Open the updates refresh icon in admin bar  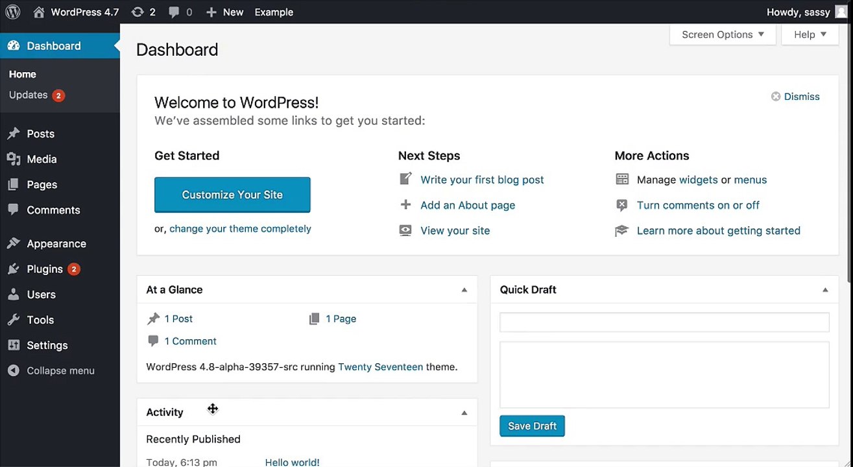pos(138,12)
